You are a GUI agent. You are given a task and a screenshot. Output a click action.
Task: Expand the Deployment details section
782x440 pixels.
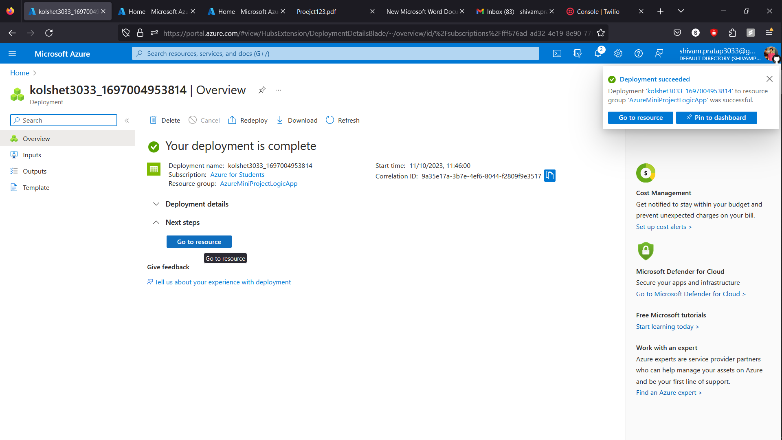click(156, 204)
